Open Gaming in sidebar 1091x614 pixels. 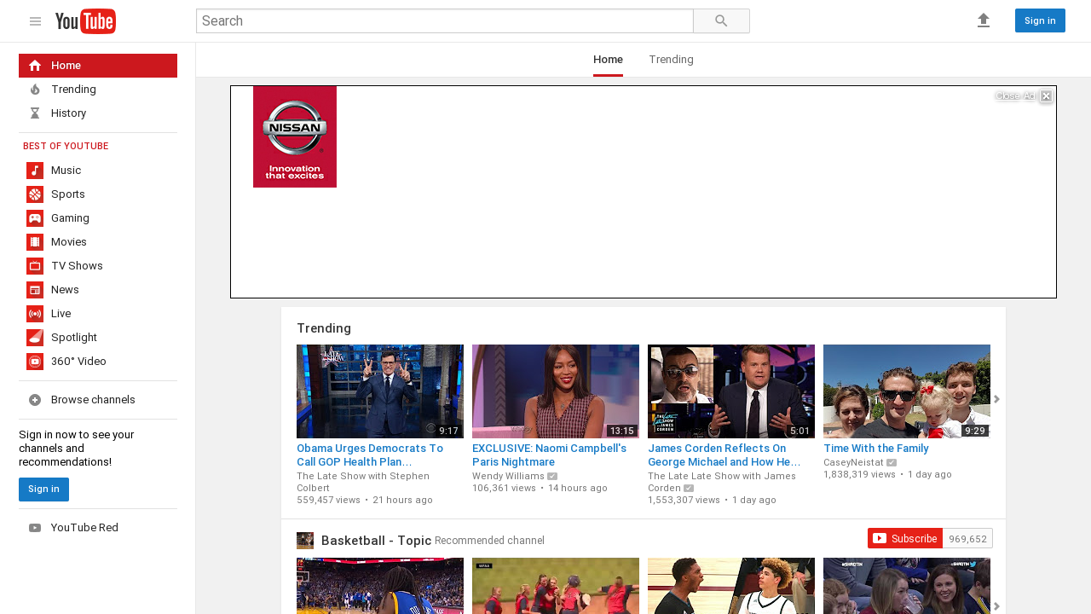pos(98,218)
